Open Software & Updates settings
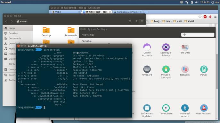 147,111
